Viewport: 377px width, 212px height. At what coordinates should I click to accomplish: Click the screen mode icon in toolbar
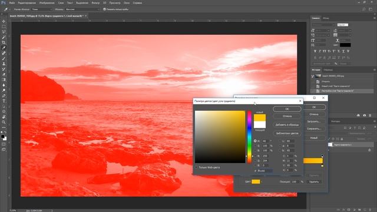coord(4,150)
